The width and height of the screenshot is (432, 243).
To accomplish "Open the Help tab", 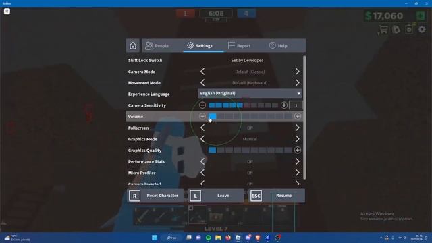I will tap(278, 45).
